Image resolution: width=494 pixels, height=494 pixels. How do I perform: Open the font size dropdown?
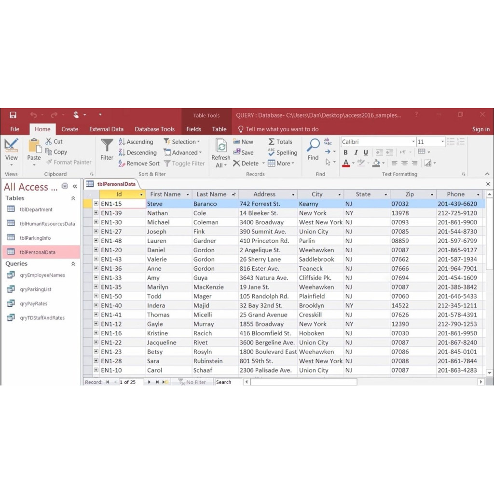click(x=442, y=141)
